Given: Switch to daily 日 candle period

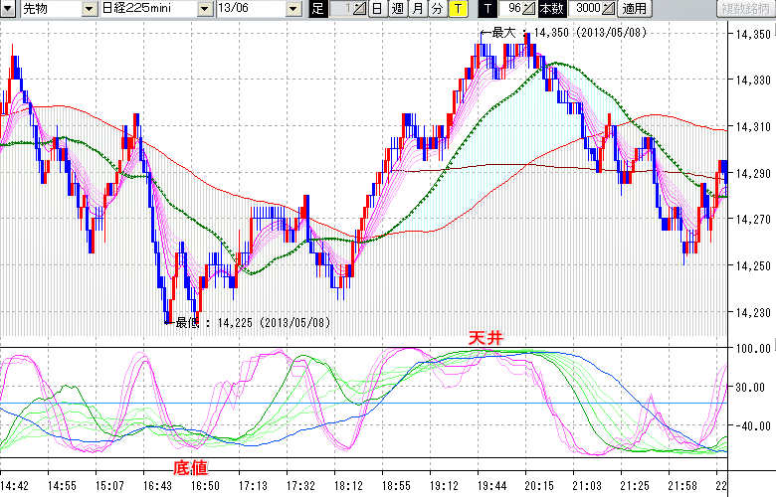Looking at the screenshot, I should 377,9.
